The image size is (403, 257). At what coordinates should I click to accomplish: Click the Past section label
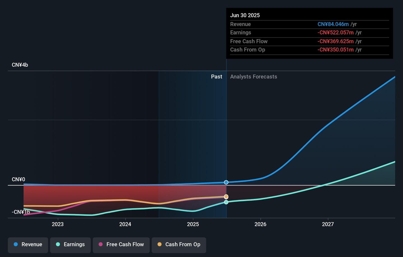pyautogui.click(x=216, y=77)
